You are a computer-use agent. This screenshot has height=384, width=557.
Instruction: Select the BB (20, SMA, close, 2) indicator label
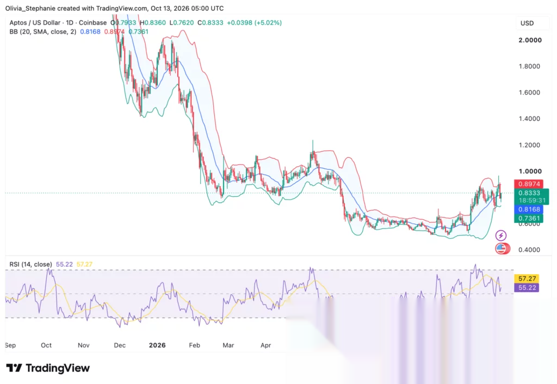click(x=42, y=32)
